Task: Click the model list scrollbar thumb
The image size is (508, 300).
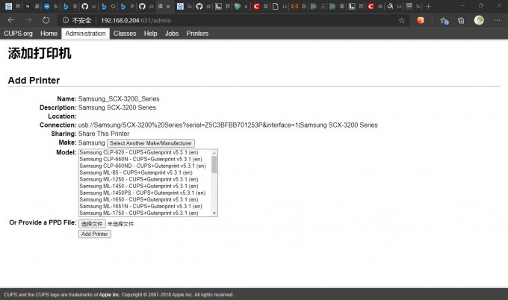Action: point(214,164)
